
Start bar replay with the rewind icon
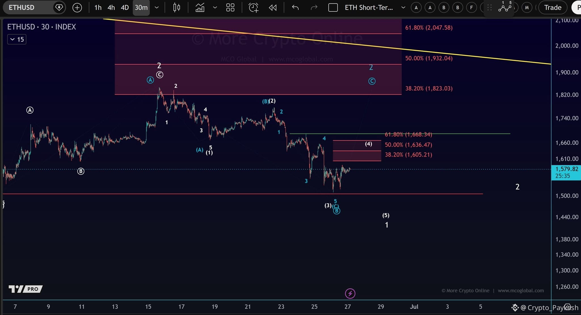tap(273, 8)
